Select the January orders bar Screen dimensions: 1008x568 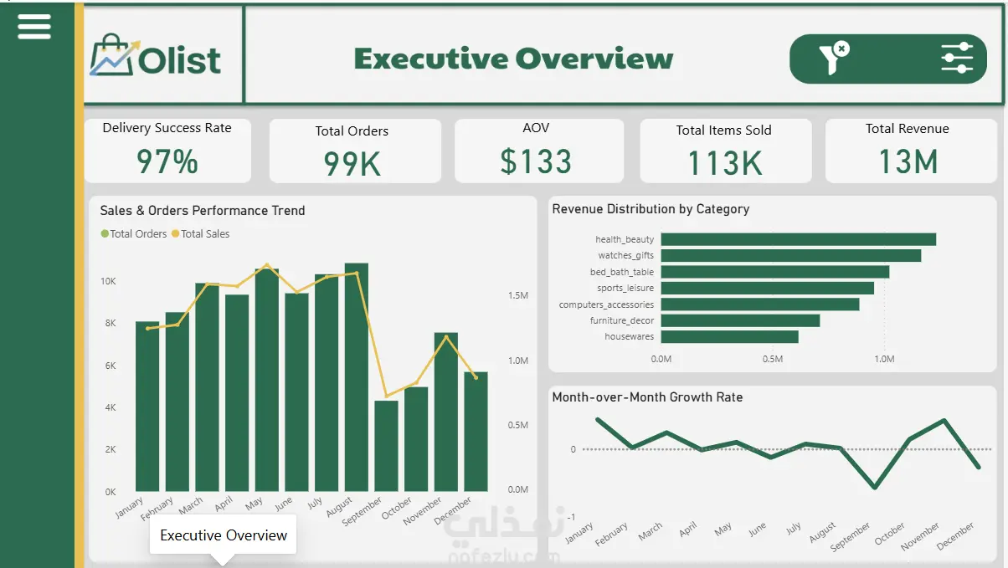[147, 407]
